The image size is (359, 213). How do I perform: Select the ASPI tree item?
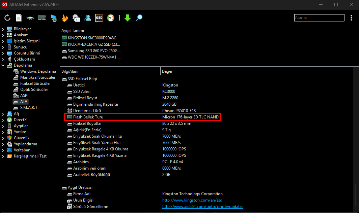click(24, 96)
